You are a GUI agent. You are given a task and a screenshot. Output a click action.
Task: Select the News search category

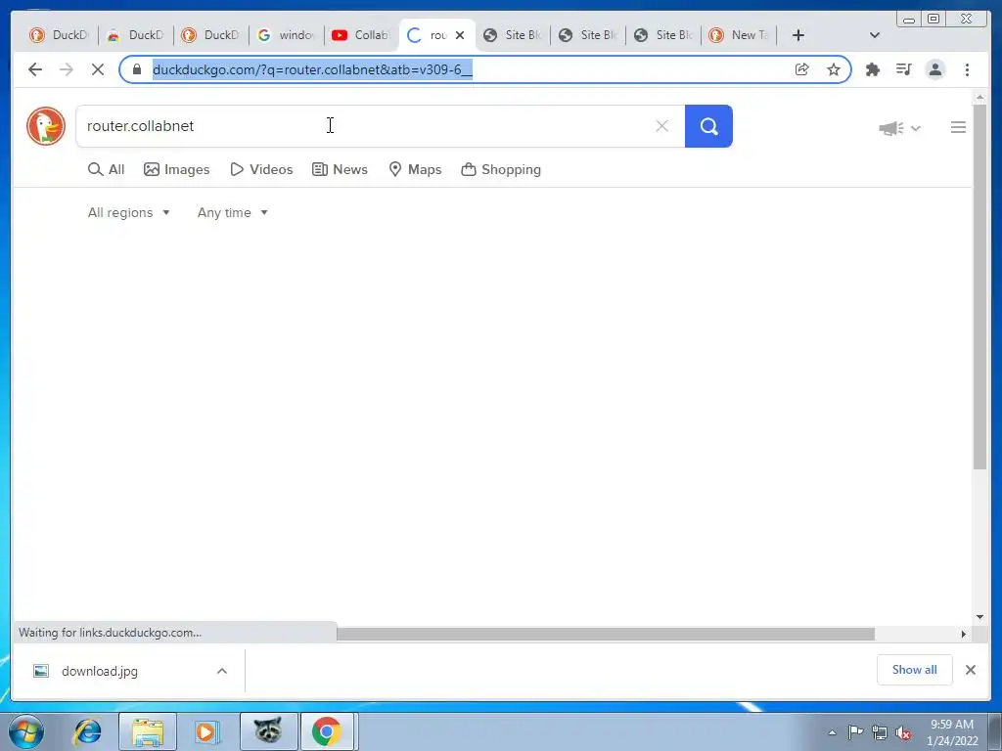point(340,169)
